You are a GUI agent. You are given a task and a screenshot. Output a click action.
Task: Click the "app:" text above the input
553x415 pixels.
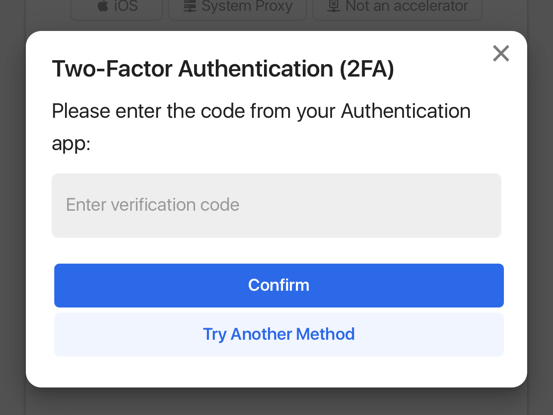(x=71, y=144)
